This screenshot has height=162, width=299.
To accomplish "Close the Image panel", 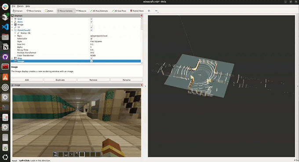I will click(142, 85).
